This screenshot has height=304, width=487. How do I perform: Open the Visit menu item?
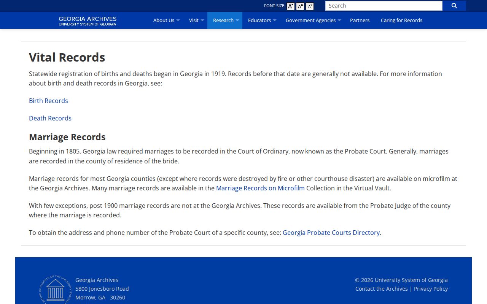(194, 21)
